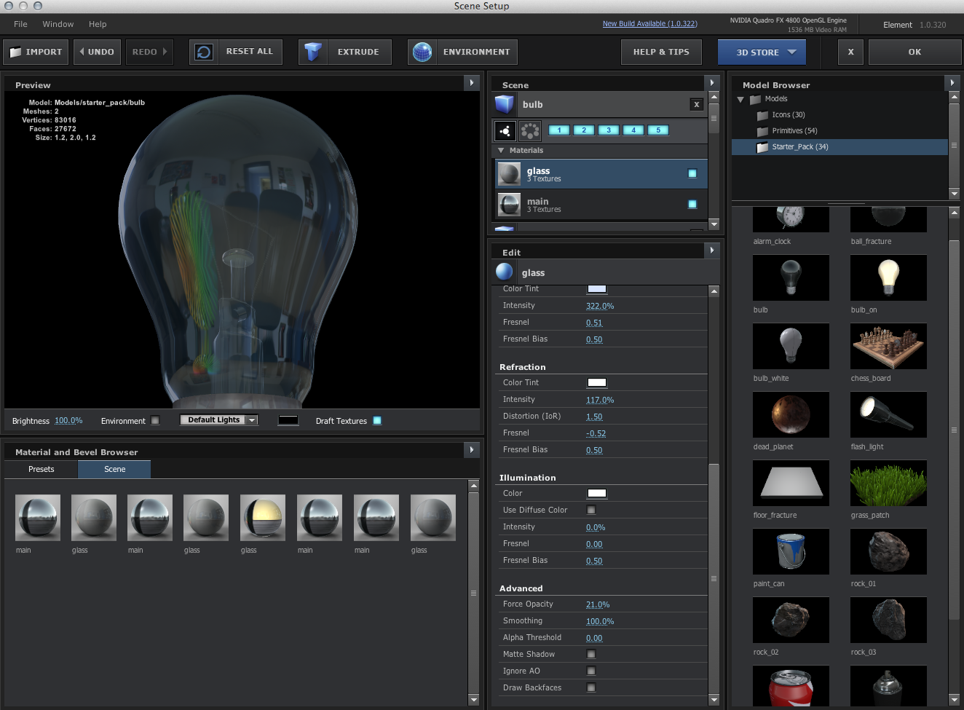Open the chess_board model thumbnail
This screenshot has width=964, height=710.
888,346
